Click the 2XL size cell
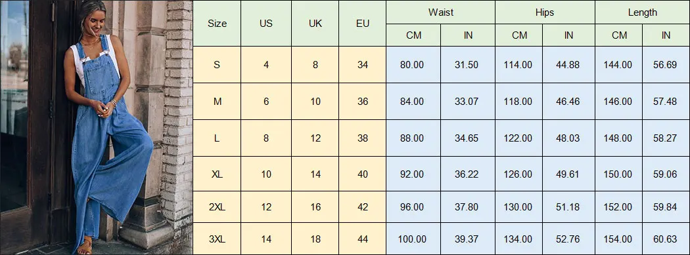 [x=217, y=206]
